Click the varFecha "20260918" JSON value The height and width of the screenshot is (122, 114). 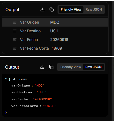tap(42, 99)
